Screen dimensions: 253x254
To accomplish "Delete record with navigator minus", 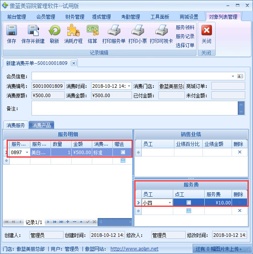I will [x=74, y=222].
